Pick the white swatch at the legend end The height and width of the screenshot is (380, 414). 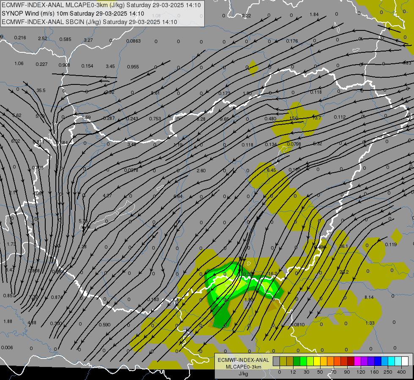pyautogui.click(x=405, y=361)
